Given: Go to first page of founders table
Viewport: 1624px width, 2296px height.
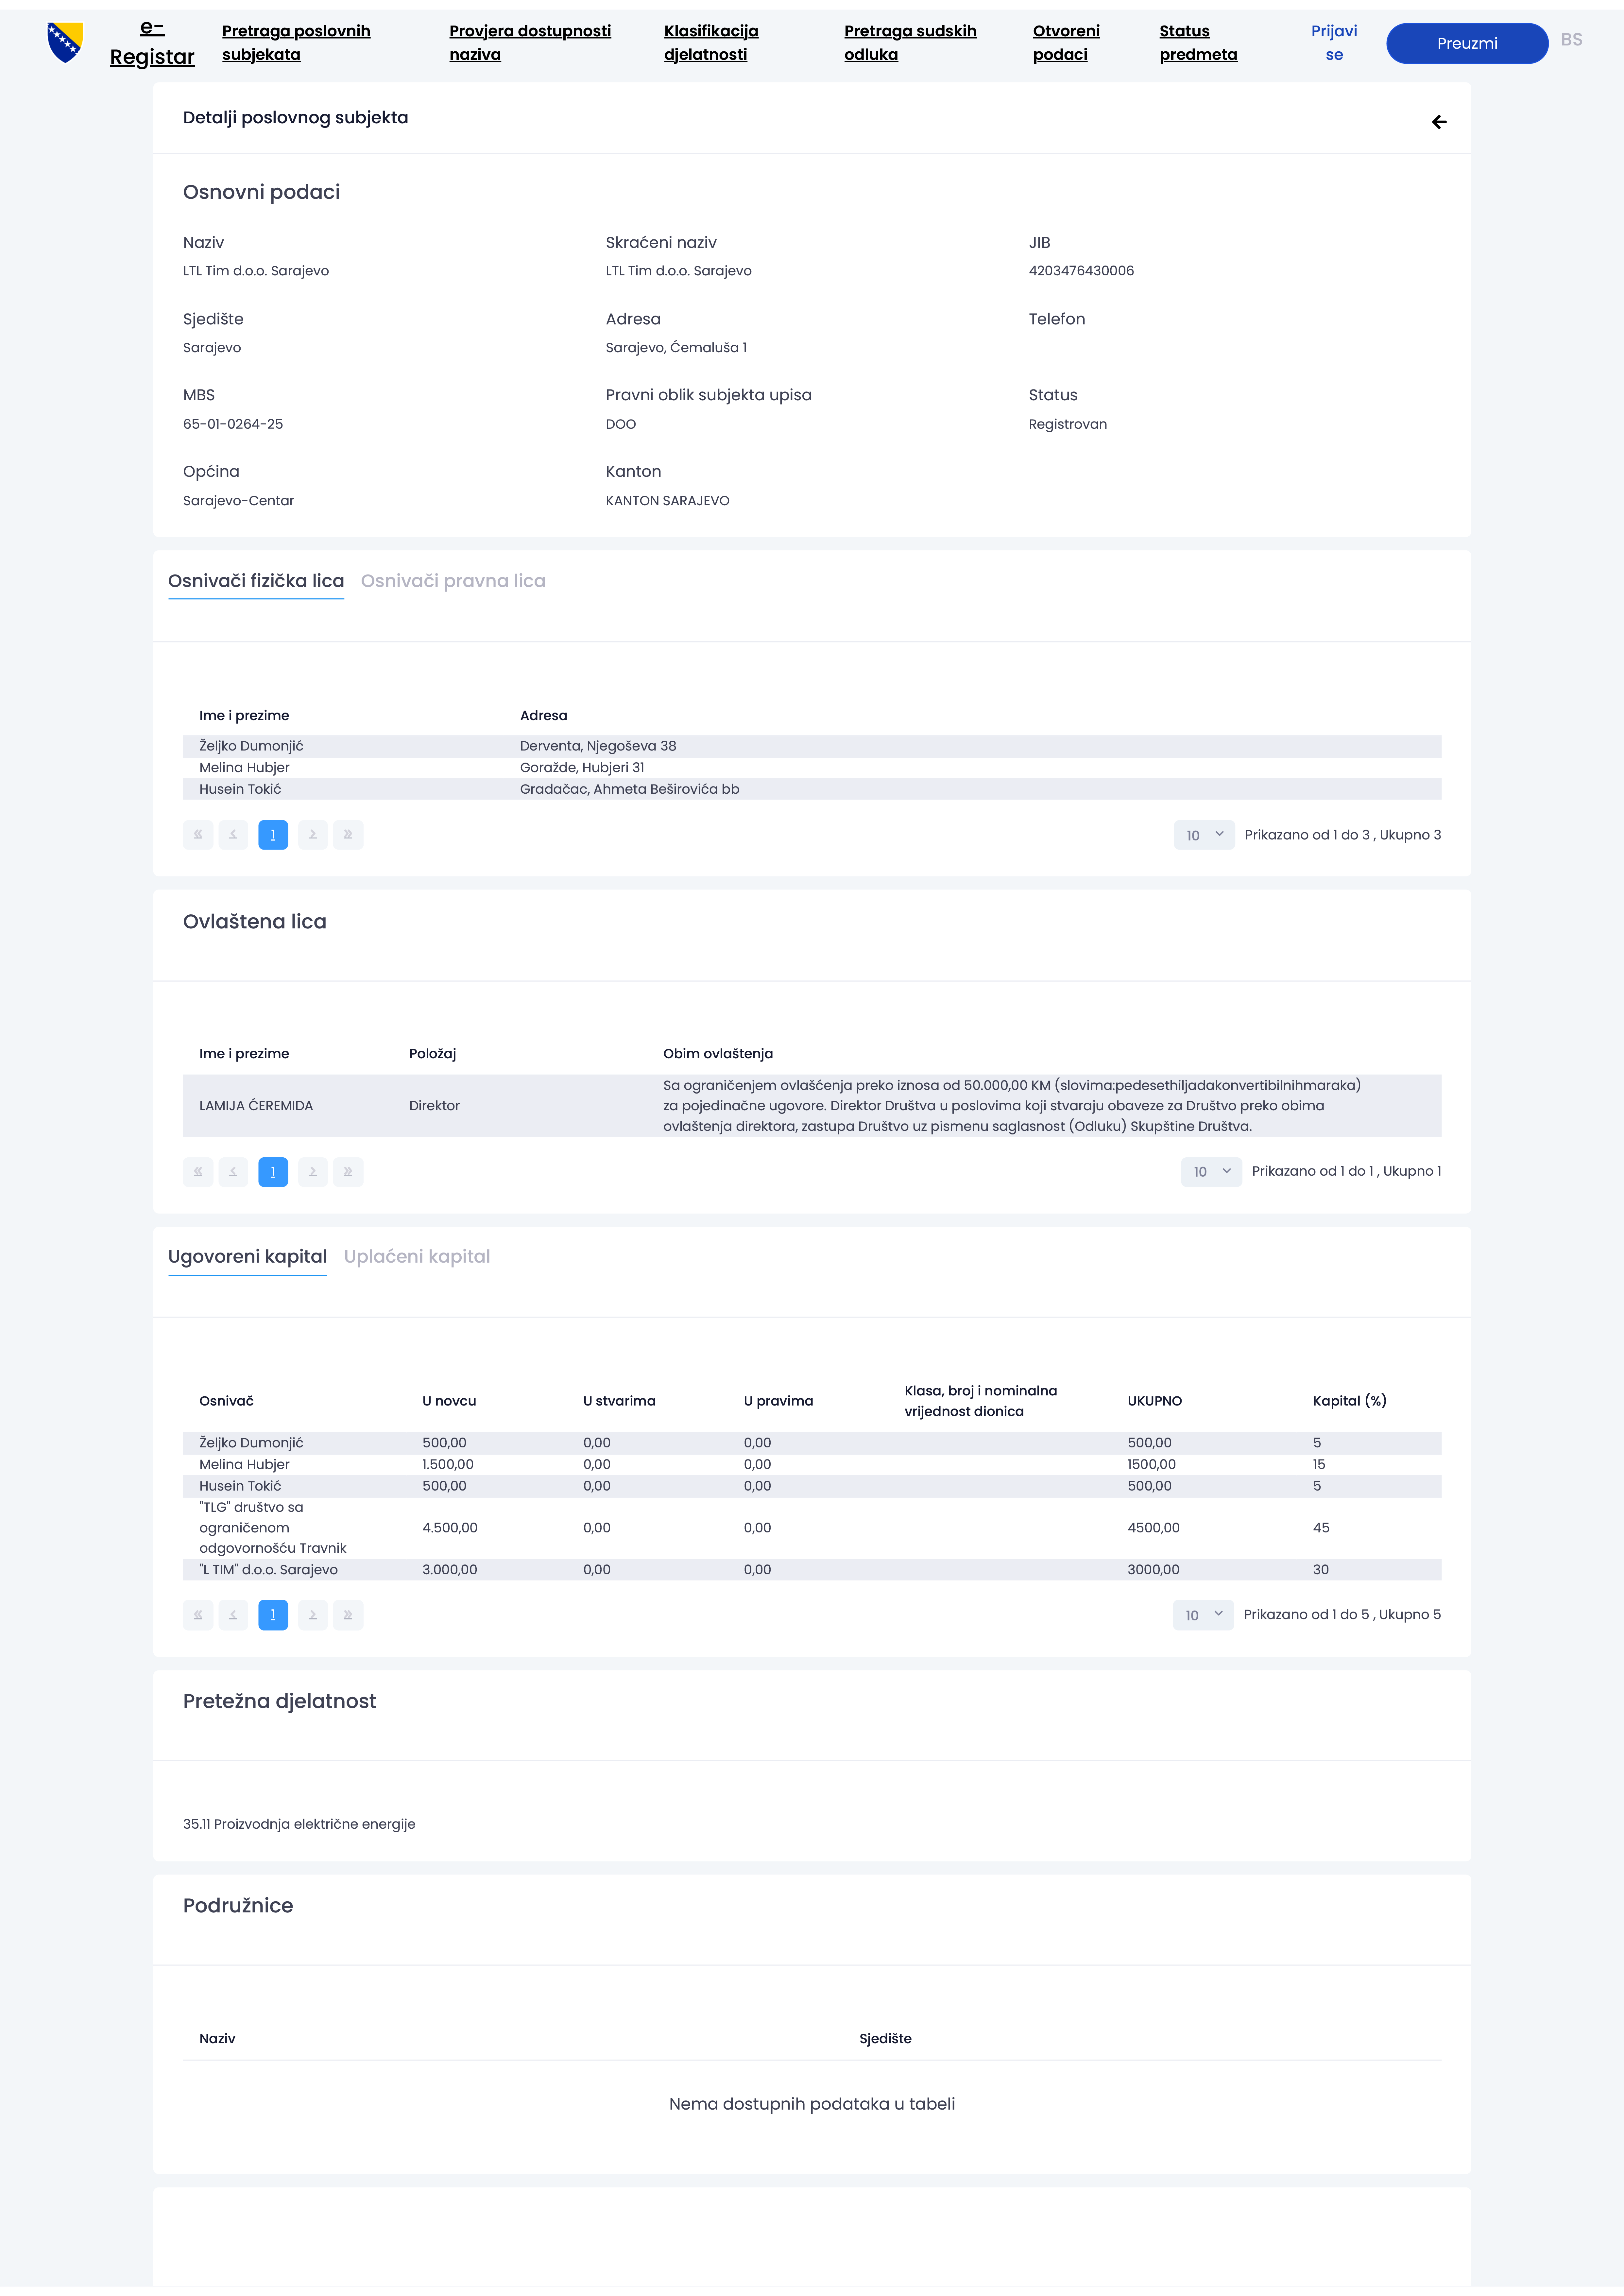Looking at the screenshot, I should [198, 835].
